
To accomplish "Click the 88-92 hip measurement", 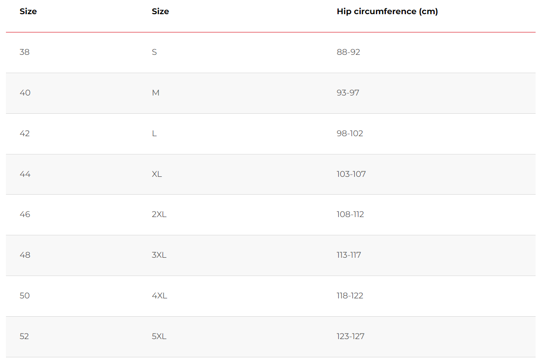I will pos(348,52).
